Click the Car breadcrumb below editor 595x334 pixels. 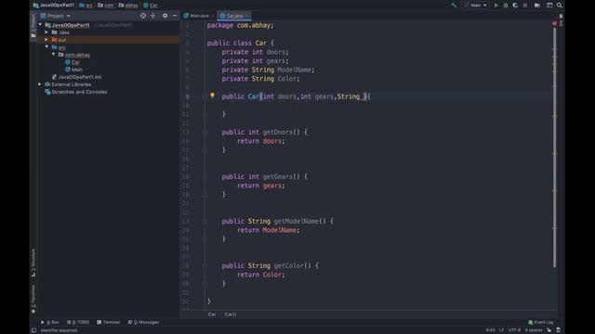[212, 315]
